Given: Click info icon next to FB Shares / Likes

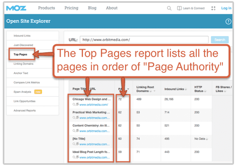Looking at the screenshot, I should (225, 91).
